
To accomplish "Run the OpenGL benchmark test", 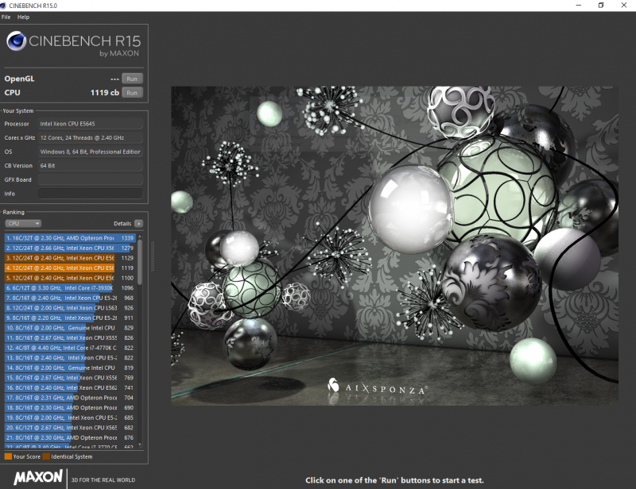I will click(132, 79).
